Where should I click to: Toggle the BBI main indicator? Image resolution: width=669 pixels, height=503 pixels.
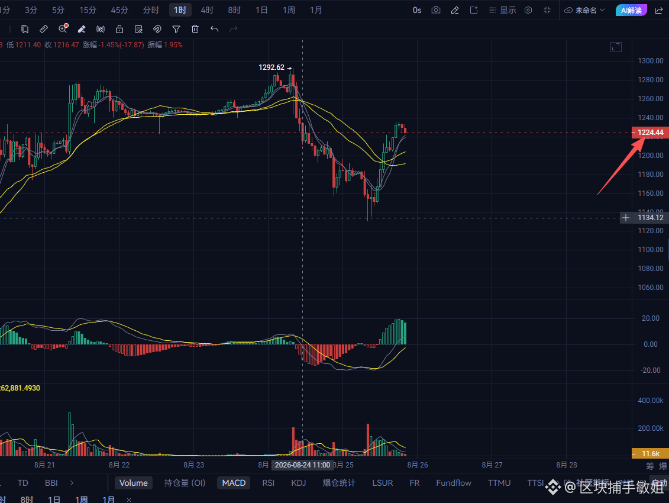click(51, 483)
